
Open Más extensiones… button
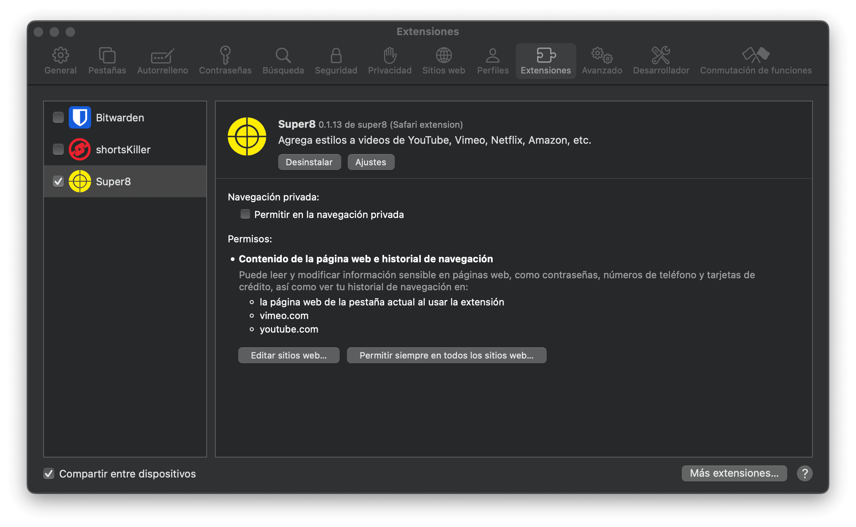click(x=734, y=473)
